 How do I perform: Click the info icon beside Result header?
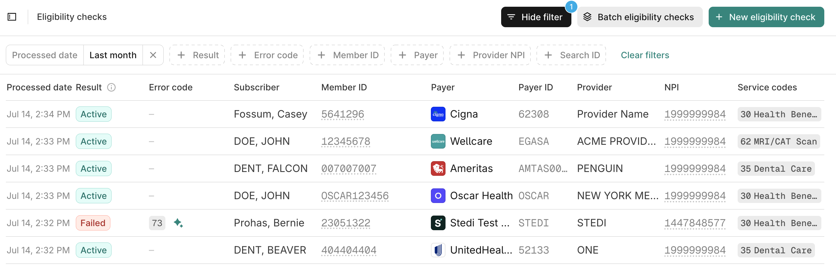[x=111, y=87]
